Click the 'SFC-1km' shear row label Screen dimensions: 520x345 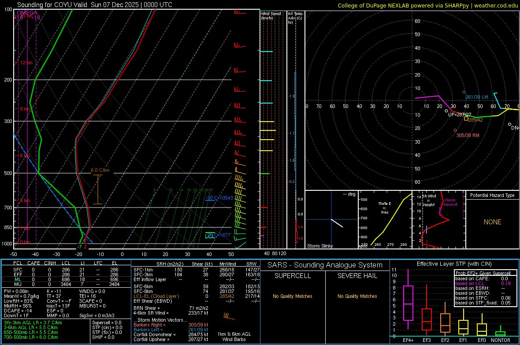[143, 270]
